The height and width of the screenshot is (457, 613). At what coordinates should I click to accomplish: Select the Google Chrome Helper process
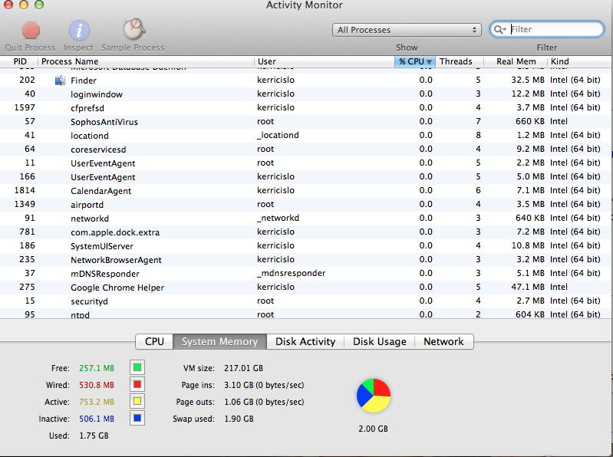click(305, 287)
